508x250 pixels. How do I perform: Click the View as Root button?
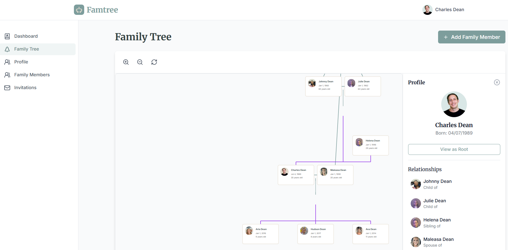pos(454,149)
